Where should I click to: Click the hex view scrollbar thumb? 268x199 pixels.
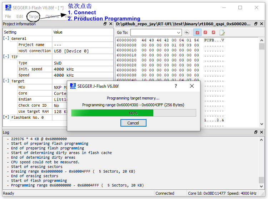(x=262, y=46)
